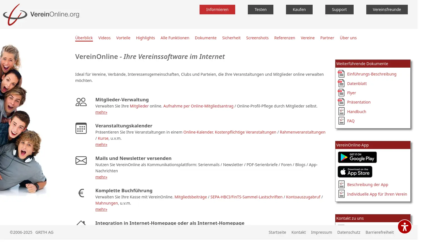The image size is (421, 243).
Task: Expand Mitglieder-Verwaltung with its mehr» link
Action: pyautogui.click(x=101, y=112)
